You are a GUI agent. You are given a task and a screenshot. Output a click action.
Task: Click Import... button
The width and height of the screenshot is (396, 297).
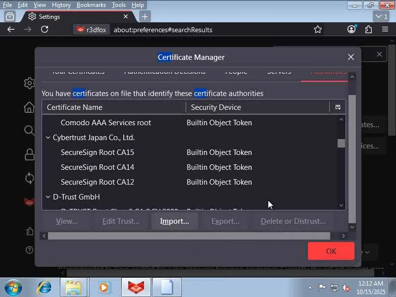pyautogui.click(x=175, y=221)
